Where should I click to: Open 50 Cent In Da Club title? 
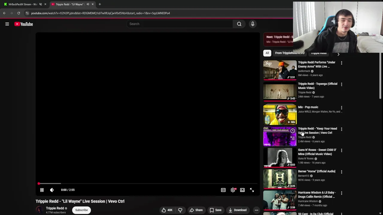click(315, 214)
